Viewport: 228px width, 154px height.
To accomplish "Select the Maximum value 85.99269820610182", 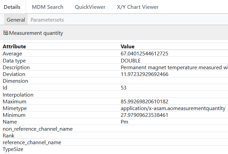I will click(x=144, y=101).
